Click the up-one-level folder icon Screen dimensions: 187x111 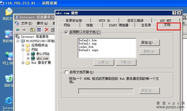pos(32,30)
